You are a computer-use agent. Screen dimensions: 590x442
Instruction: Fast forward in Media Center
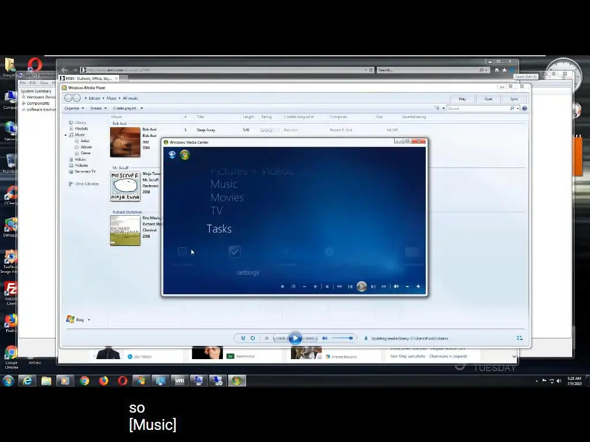384,287
